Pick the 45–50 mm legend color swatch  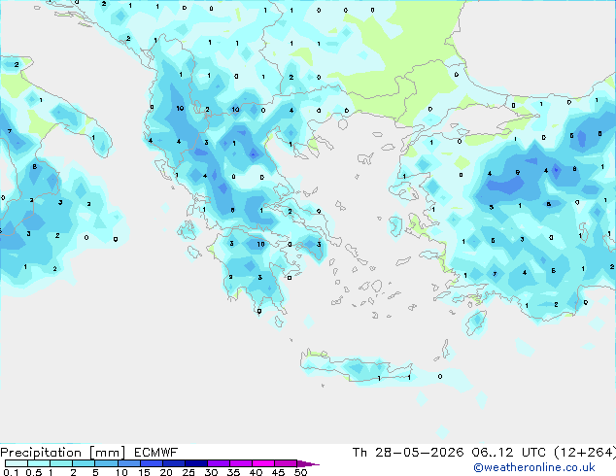coord(286,463)
